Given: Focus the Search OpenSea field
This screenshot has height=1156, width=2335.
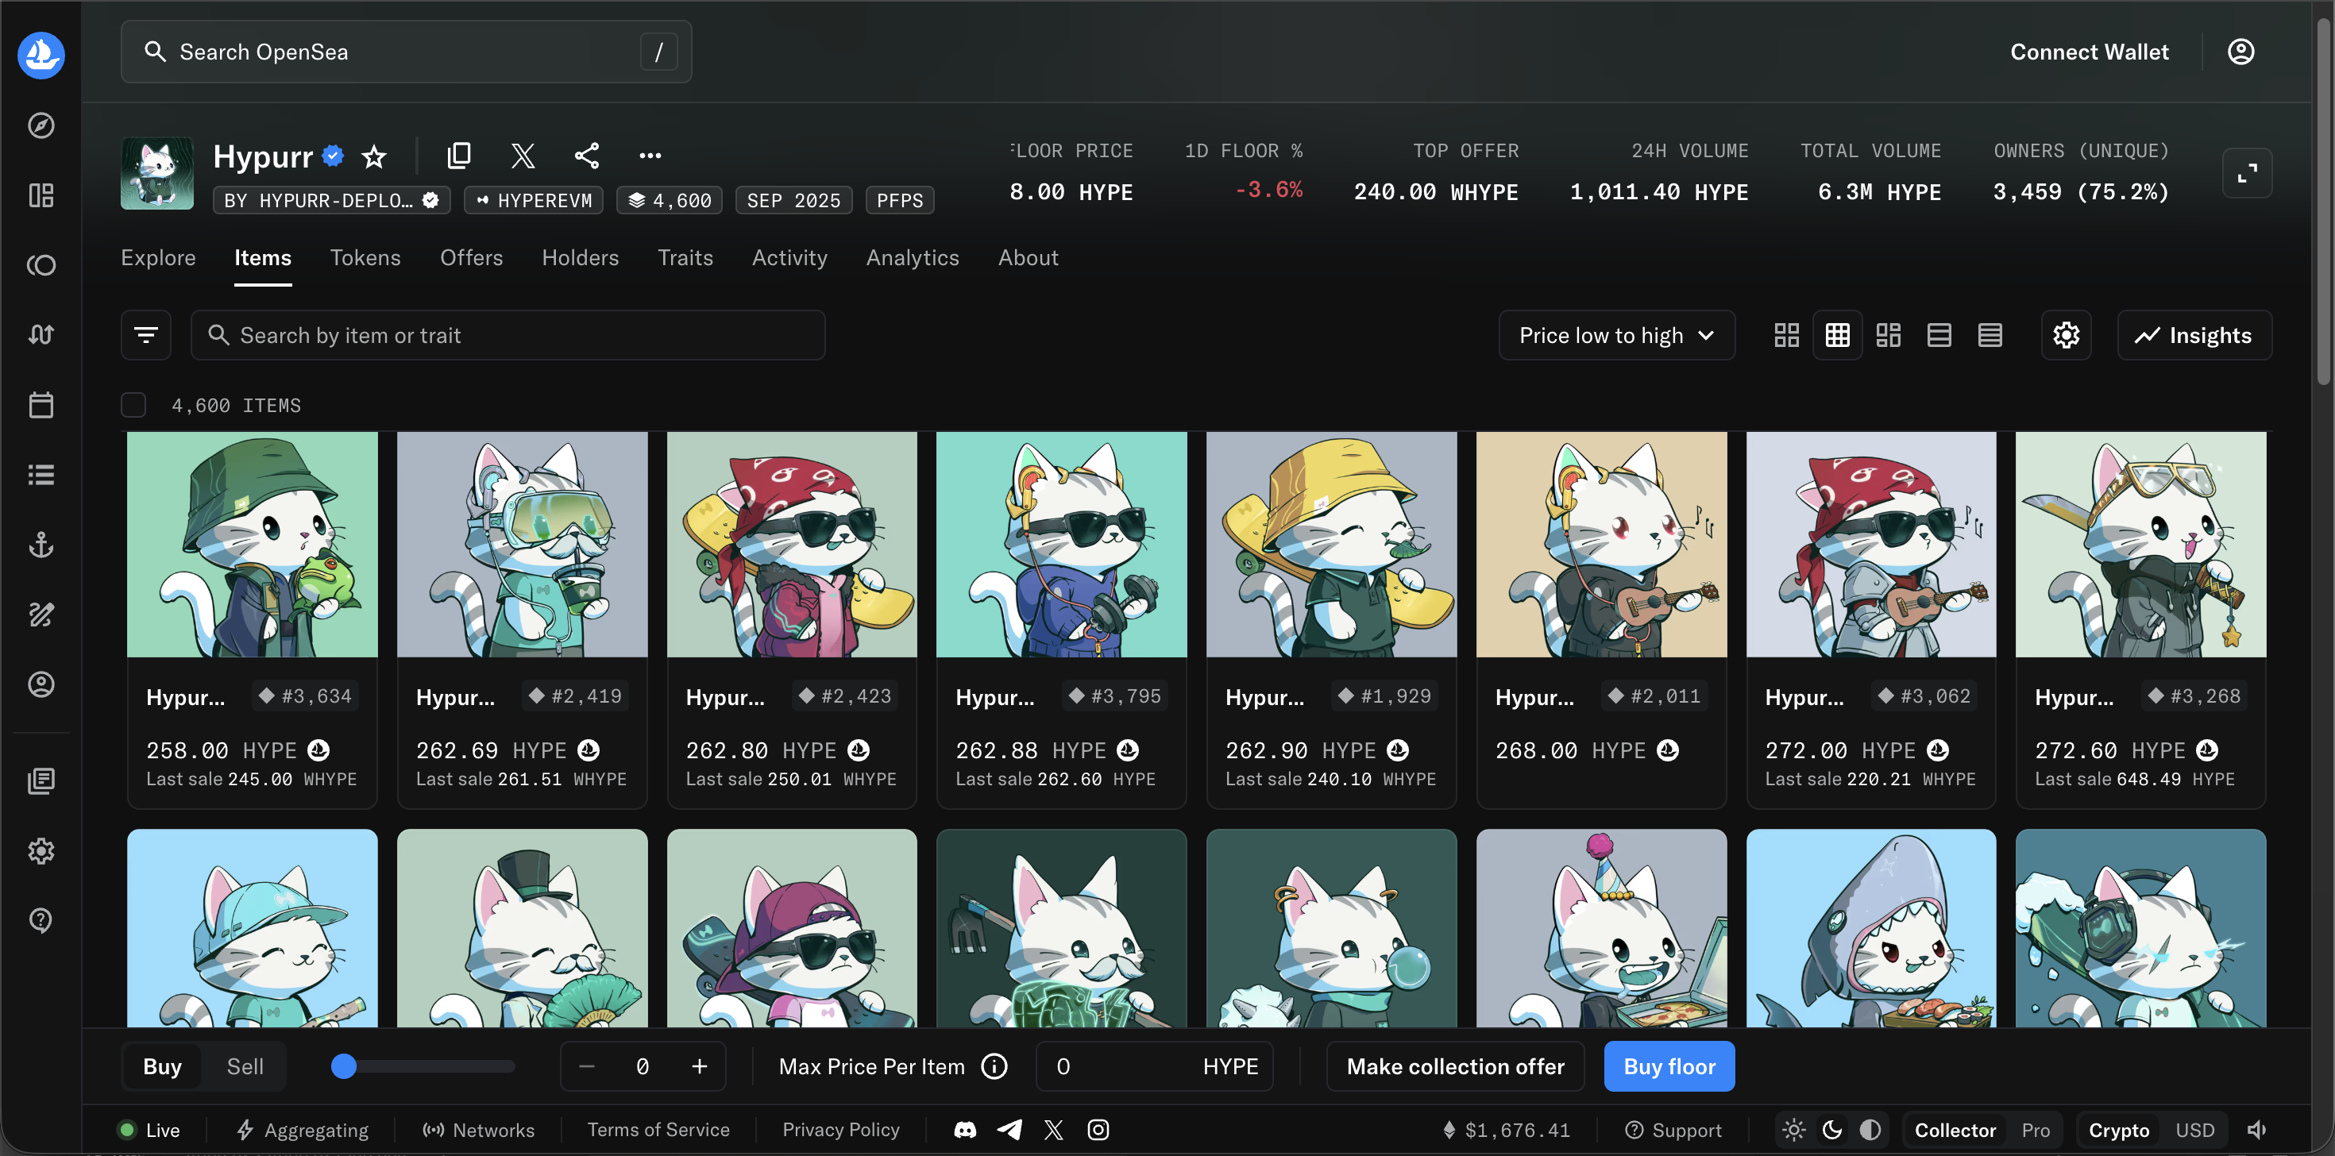Looking at the screenshot, I should coord(406,52).
